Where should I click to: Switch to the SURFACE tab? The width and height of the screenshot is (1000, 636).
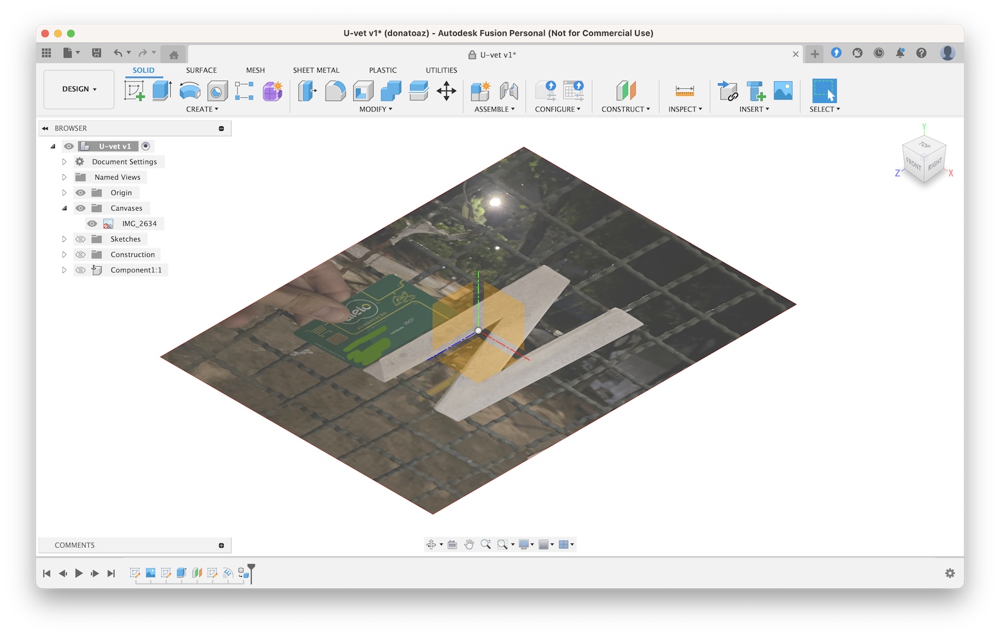(x=201, y=70)
